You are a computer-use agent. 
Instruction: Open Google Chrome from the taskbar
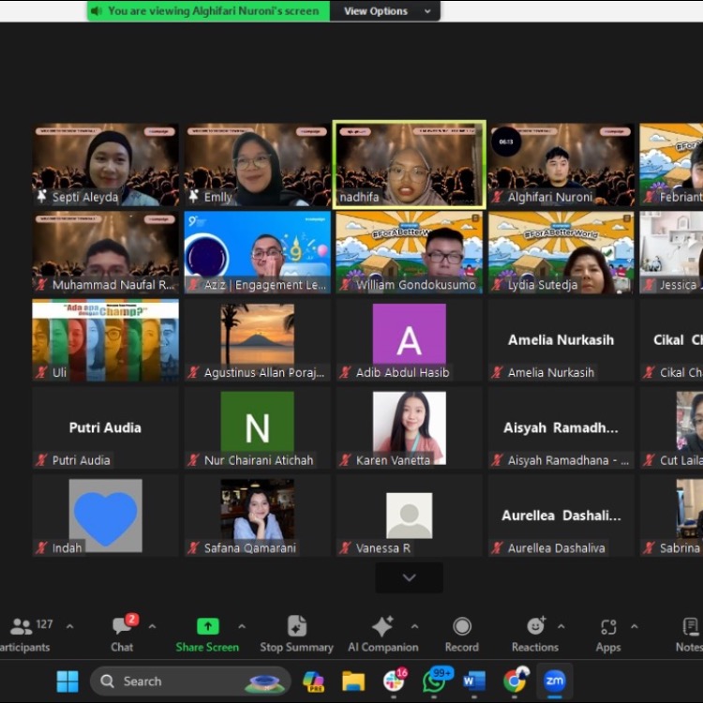[x=515, y=681]
